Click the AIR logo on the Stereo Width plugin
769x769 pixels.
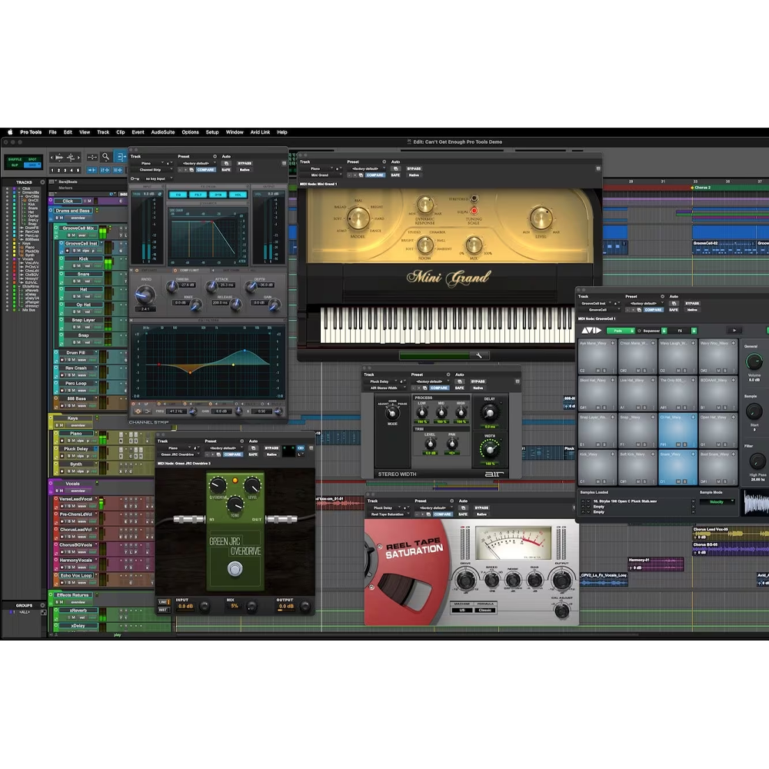(x=496, y=475)
